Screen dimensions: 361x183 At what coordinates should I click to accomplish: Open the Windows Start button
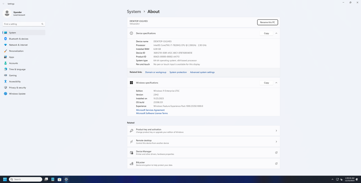5,179
